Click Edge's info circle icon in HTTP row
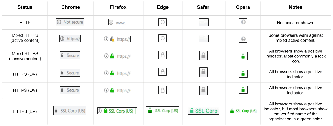The height and width of the screenshot is (126, 333). (163, 22)
